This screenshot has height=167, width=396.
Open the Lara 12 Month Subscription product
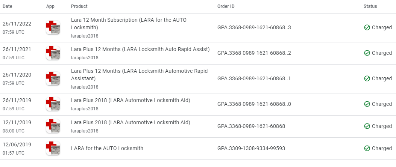[x=129, y=24]
